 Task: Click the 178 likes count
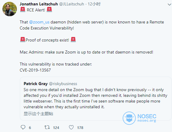tap(80, 127)
